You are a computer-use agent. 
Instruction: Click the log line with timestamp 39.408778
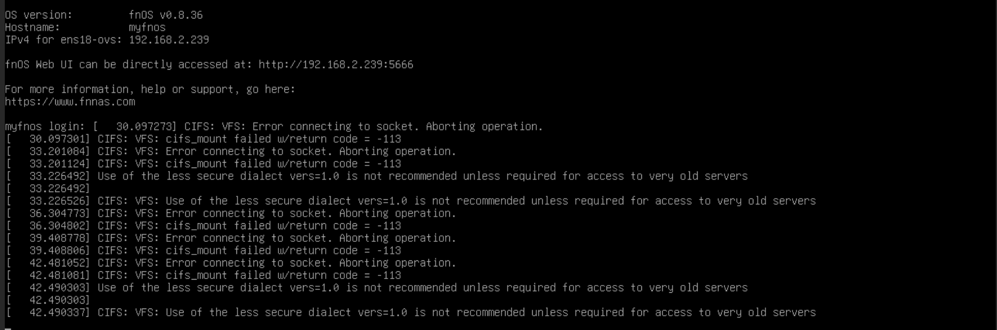(x=231, y=238)
